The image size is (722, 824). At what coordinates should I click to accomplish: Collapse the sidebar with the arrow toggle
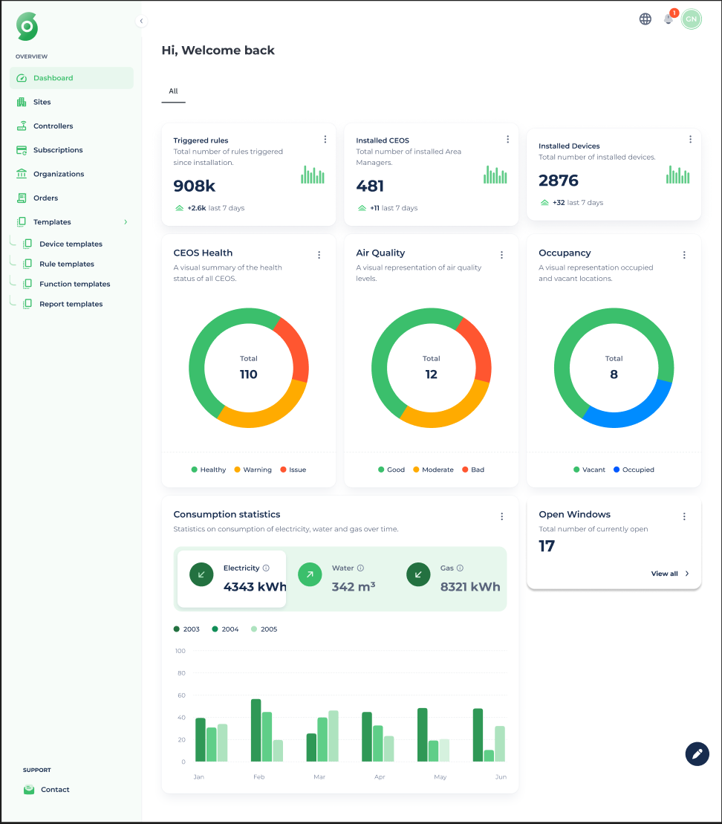coord(141,21)
